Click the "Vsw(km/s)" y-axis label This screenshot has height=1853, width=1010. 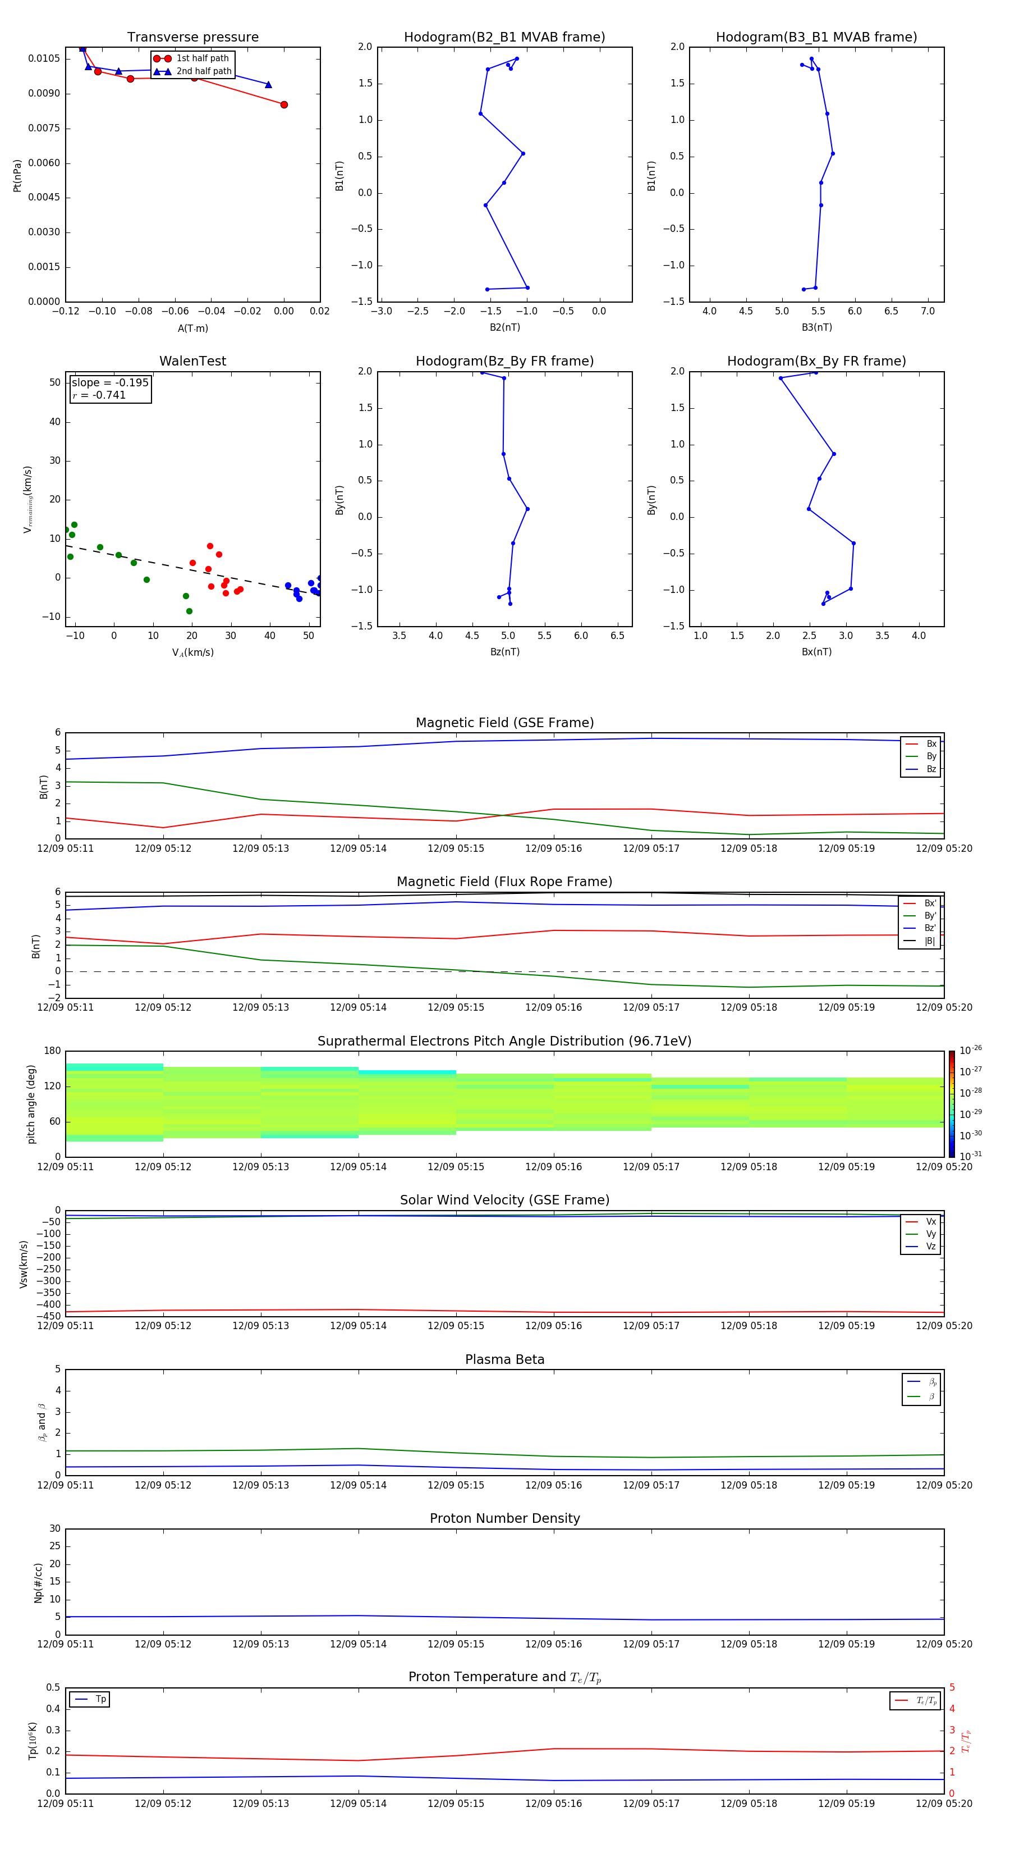[24, 1264]
